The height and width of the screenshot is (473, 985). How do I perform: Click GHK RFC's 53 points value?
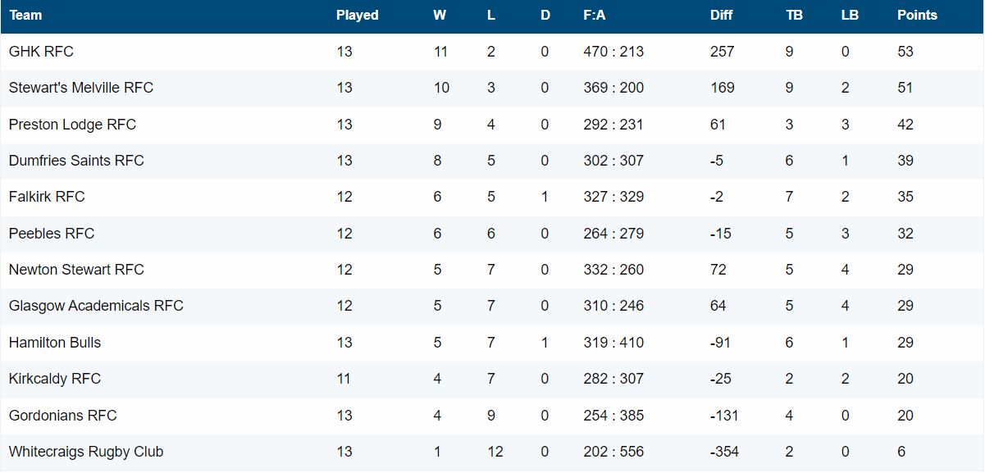pyautogui.click(x=905, y=52)
